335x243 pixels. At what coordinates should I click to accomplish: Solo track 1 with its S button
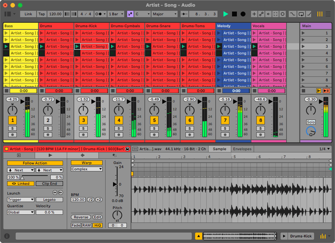(12, 127)
